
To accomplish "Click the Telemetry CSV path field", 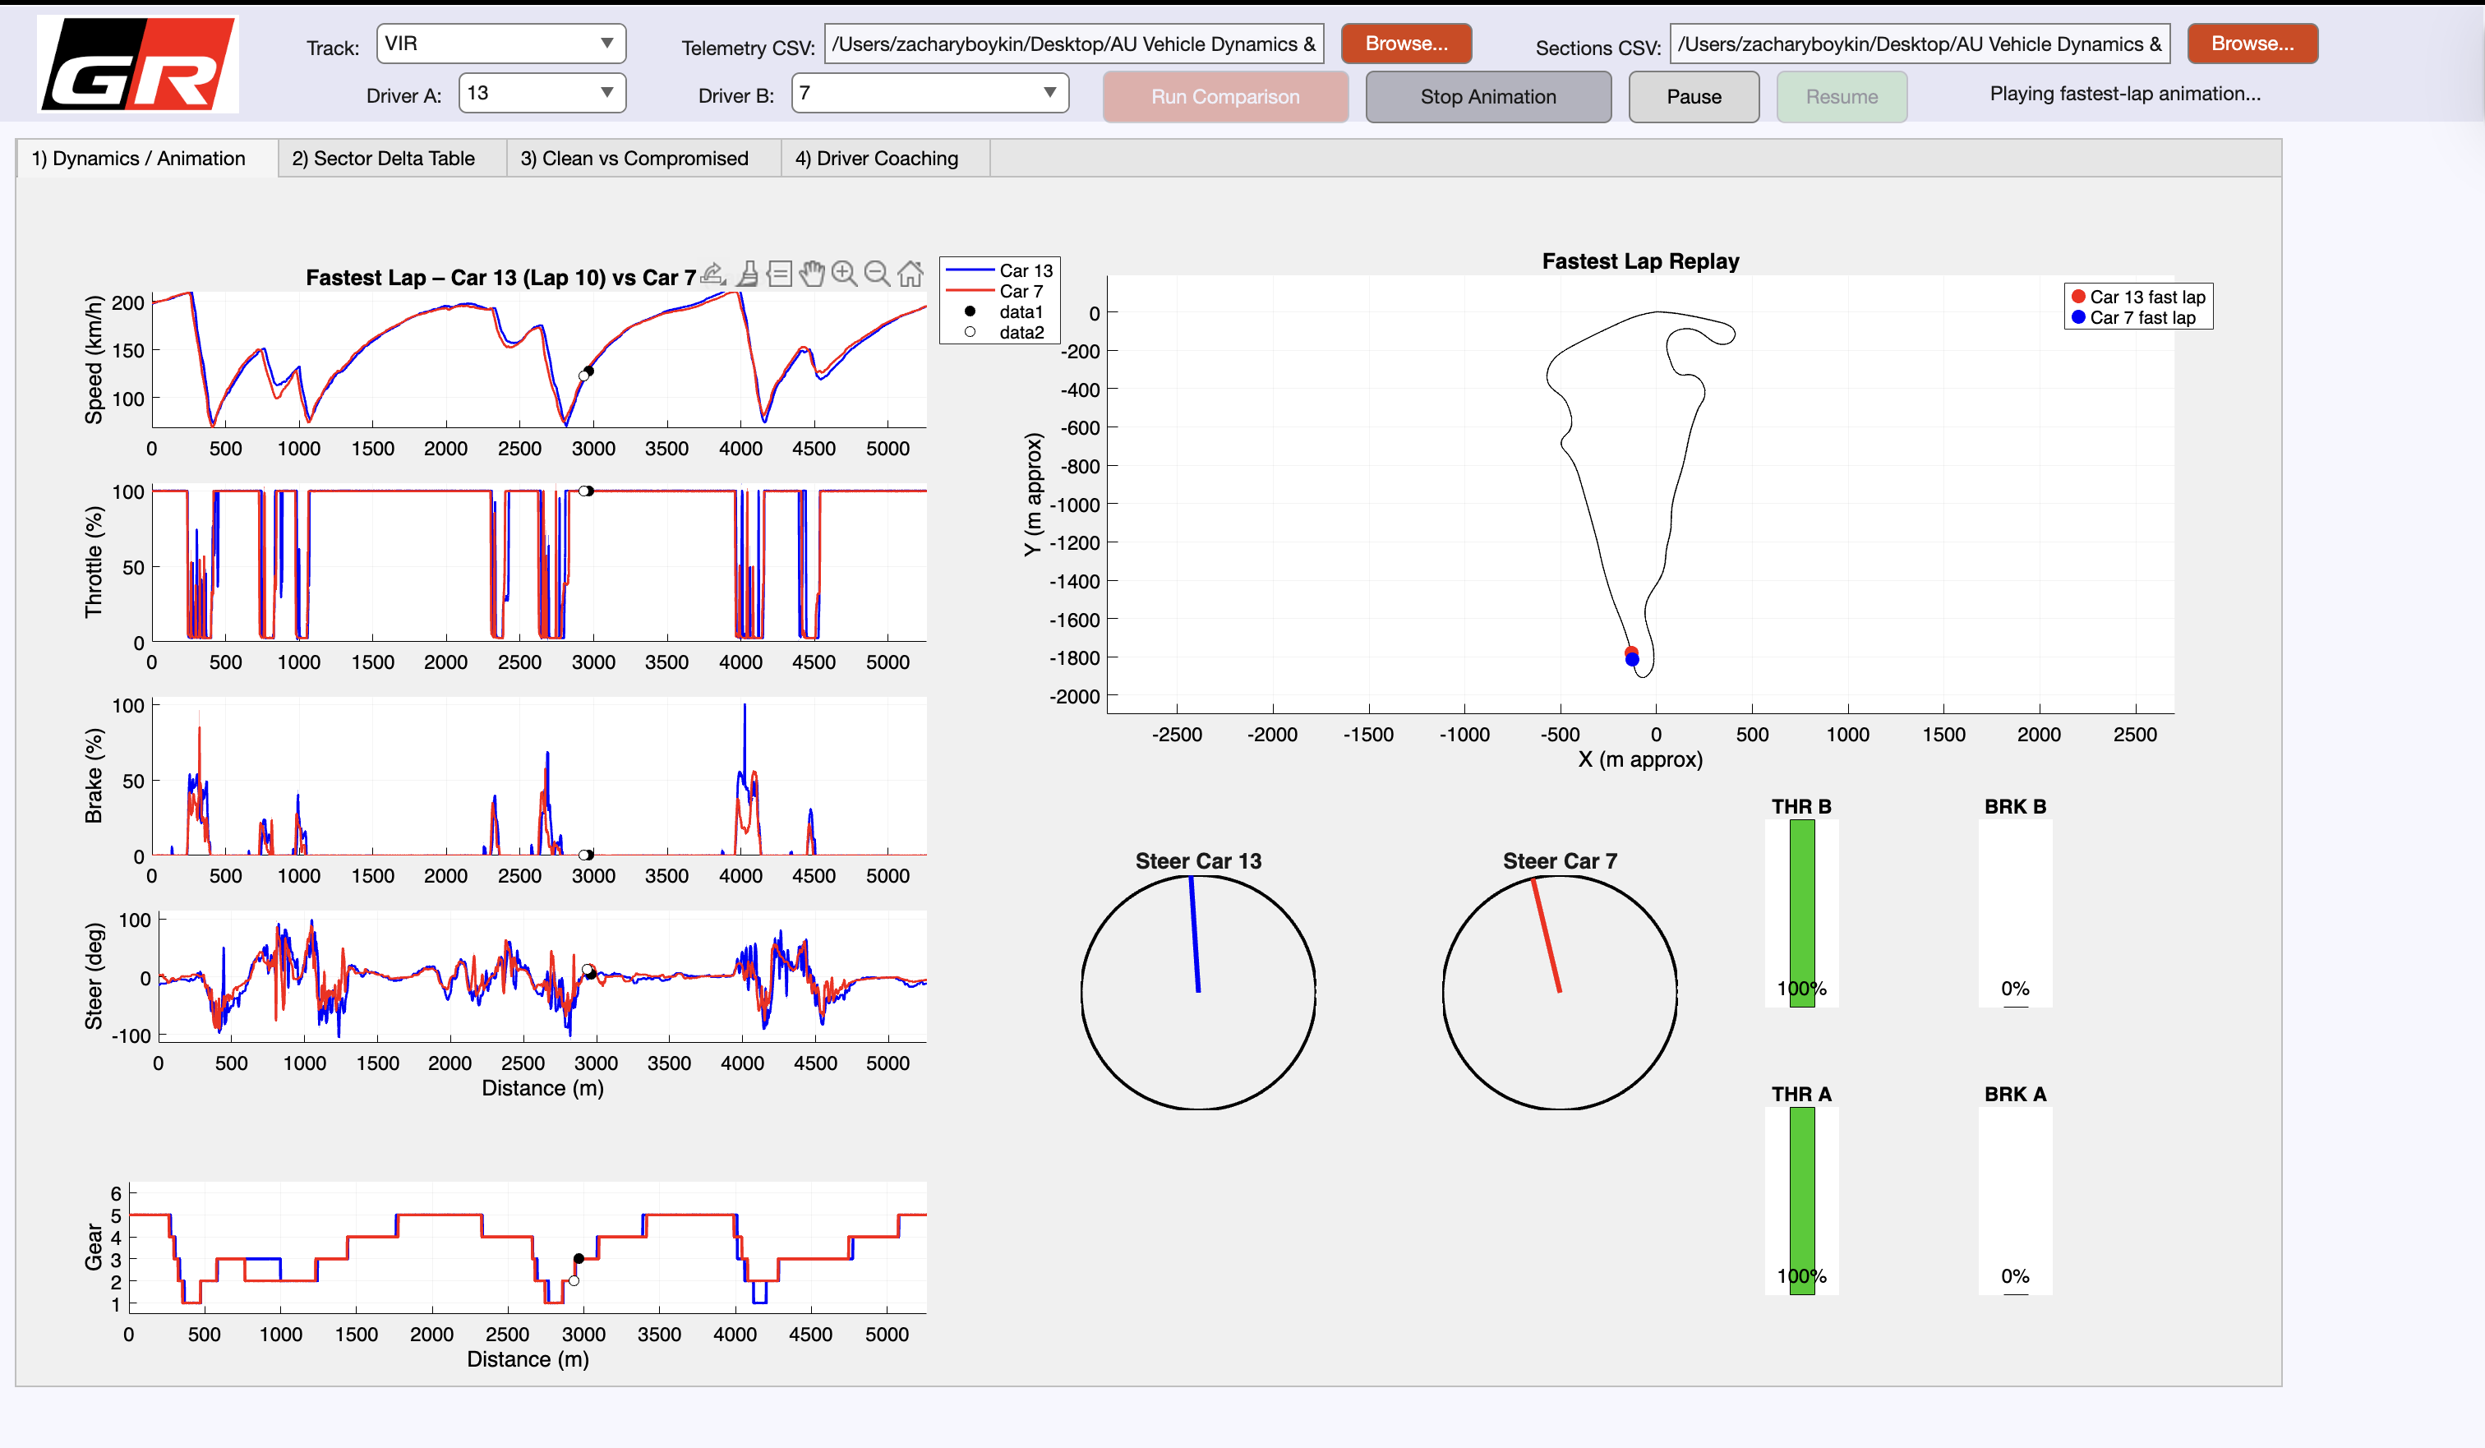I will (1073, 44).
